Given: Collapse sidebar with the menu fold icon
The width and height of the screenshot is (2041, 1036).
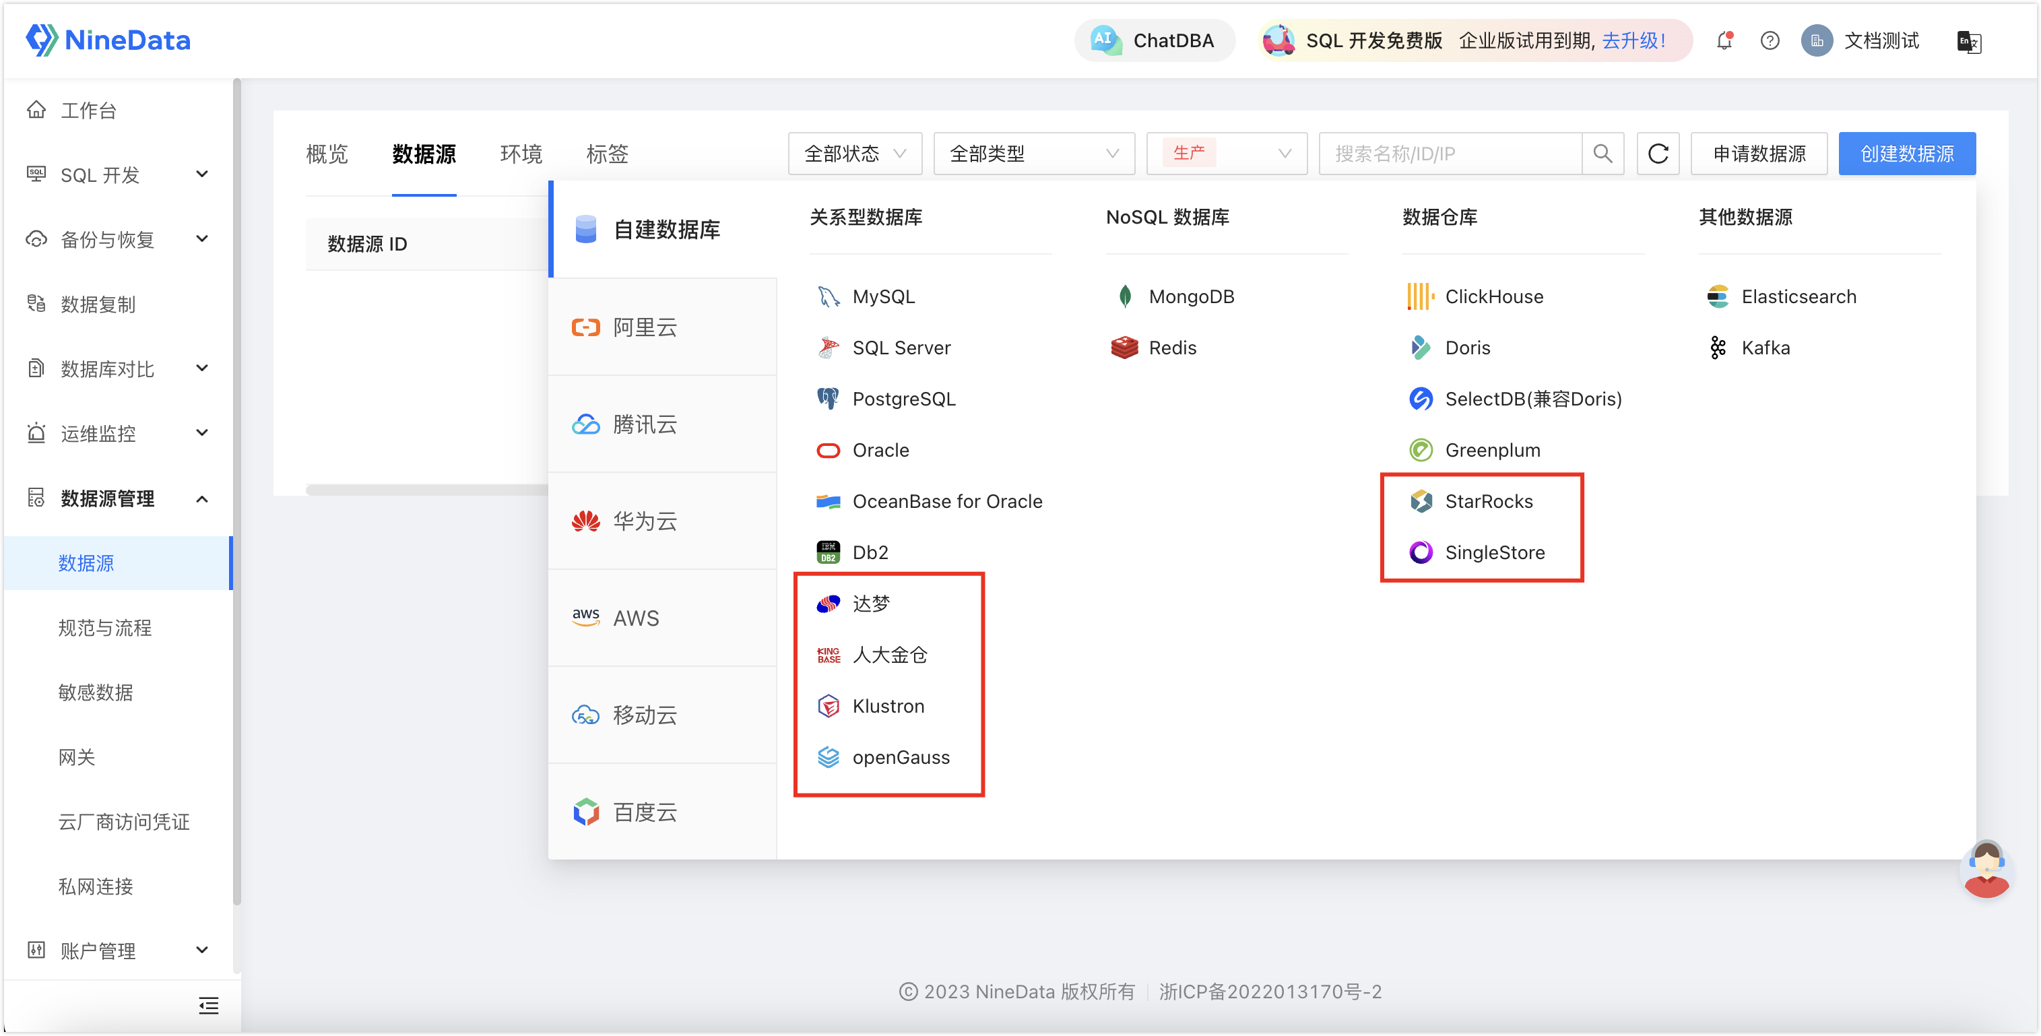Looking at the screenshot, I should click(208, 1005).
